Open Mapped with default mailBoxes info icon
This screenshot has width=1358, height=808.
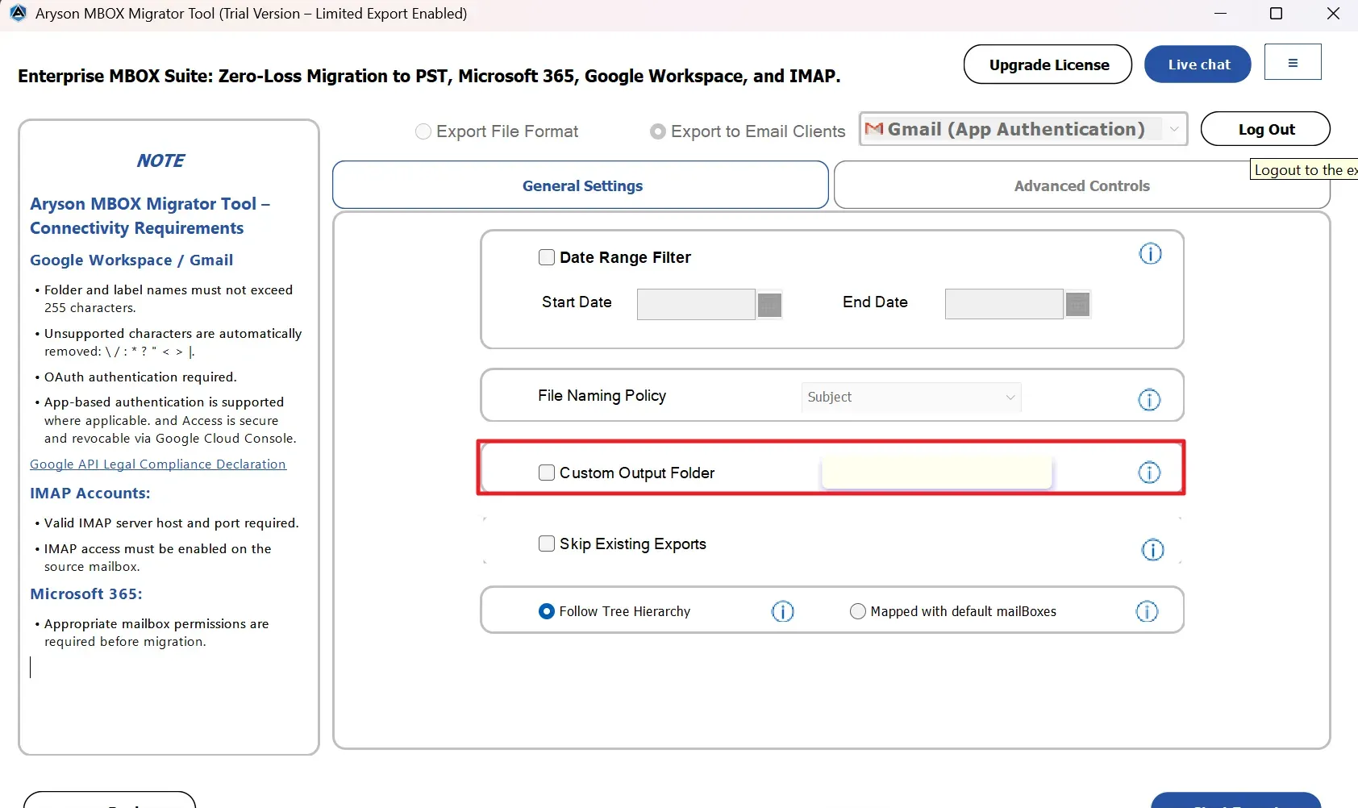(1147, 611)
